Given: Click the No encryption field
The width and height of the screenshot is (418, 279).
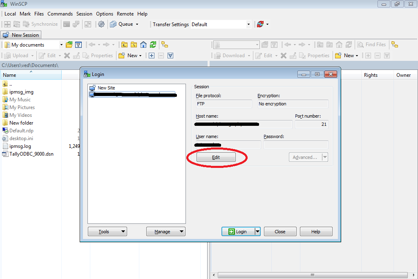Looking at the screenshot, I should [293, 104].
